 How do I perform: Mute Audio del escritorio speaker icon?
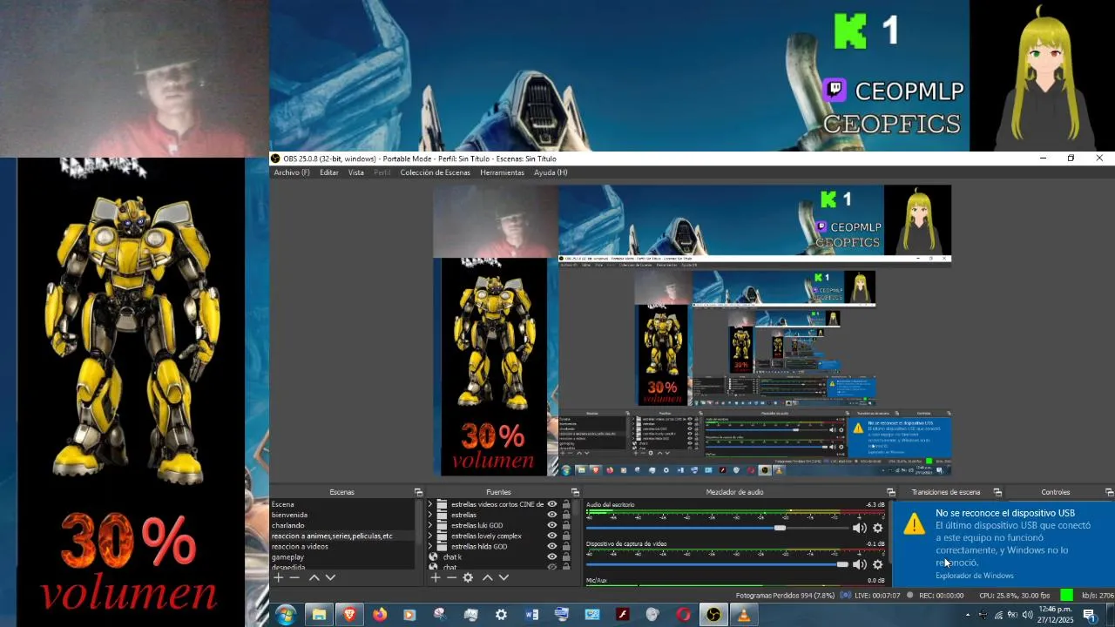[859, 528]
